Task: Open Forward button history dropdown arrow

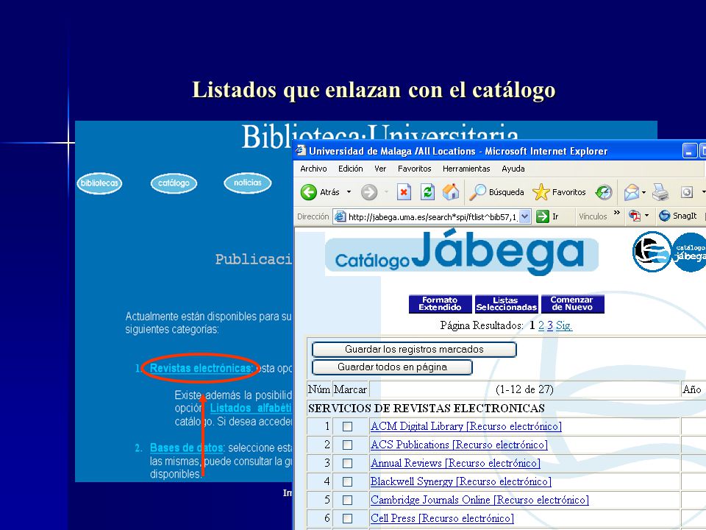Action: click(x=386, y=192)
